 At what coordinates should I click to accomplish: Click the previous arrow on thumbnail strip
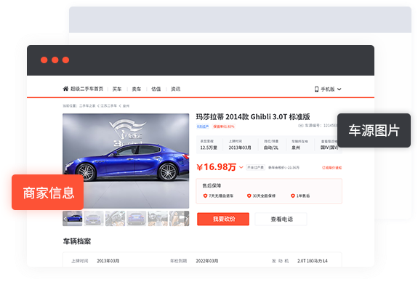pyautogui.click(x=65, y=219)
